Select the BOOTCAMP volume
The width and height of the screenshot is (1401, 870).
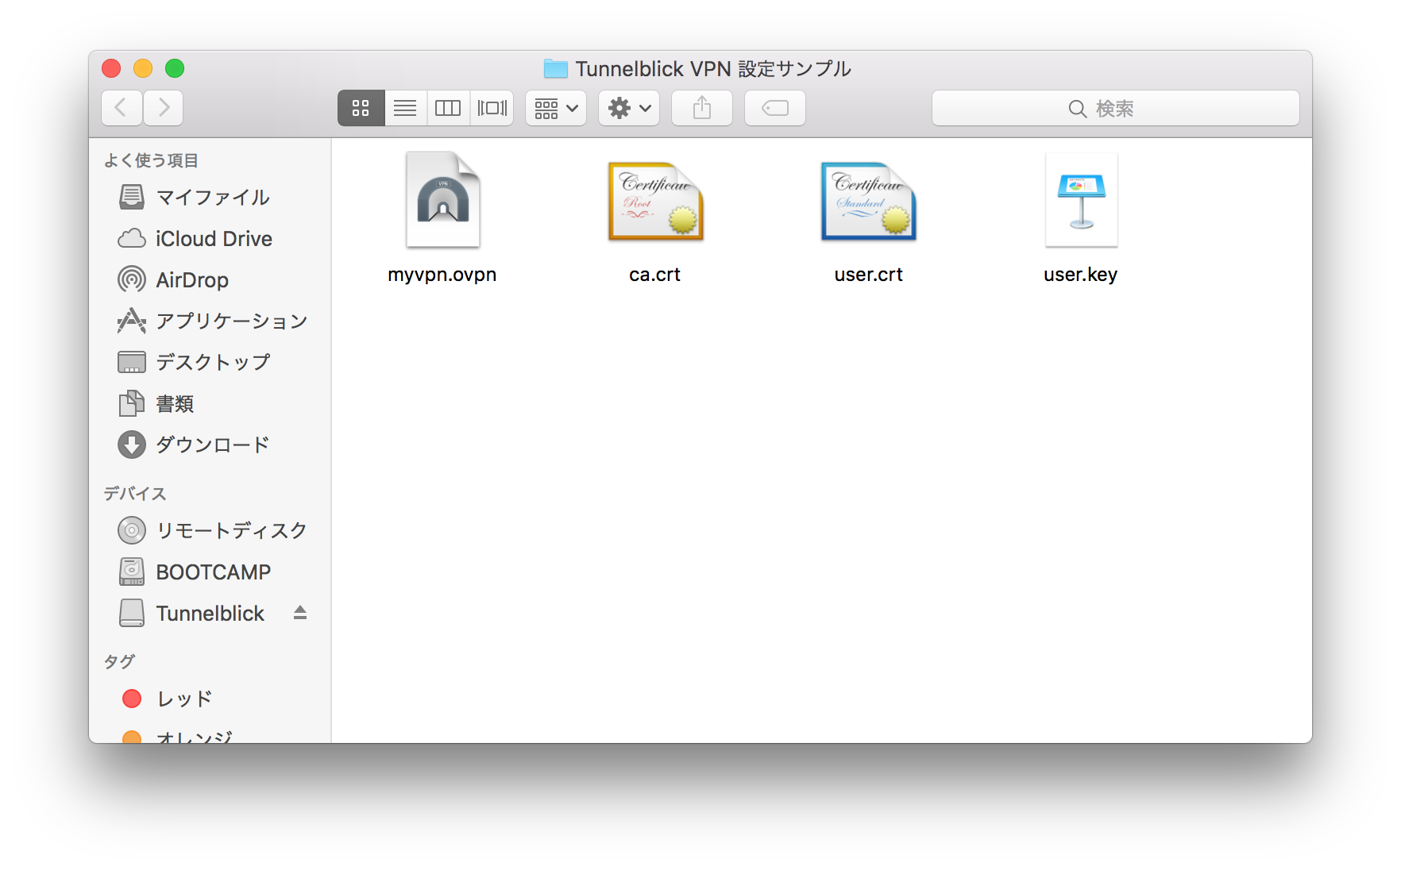coord(210,572)
